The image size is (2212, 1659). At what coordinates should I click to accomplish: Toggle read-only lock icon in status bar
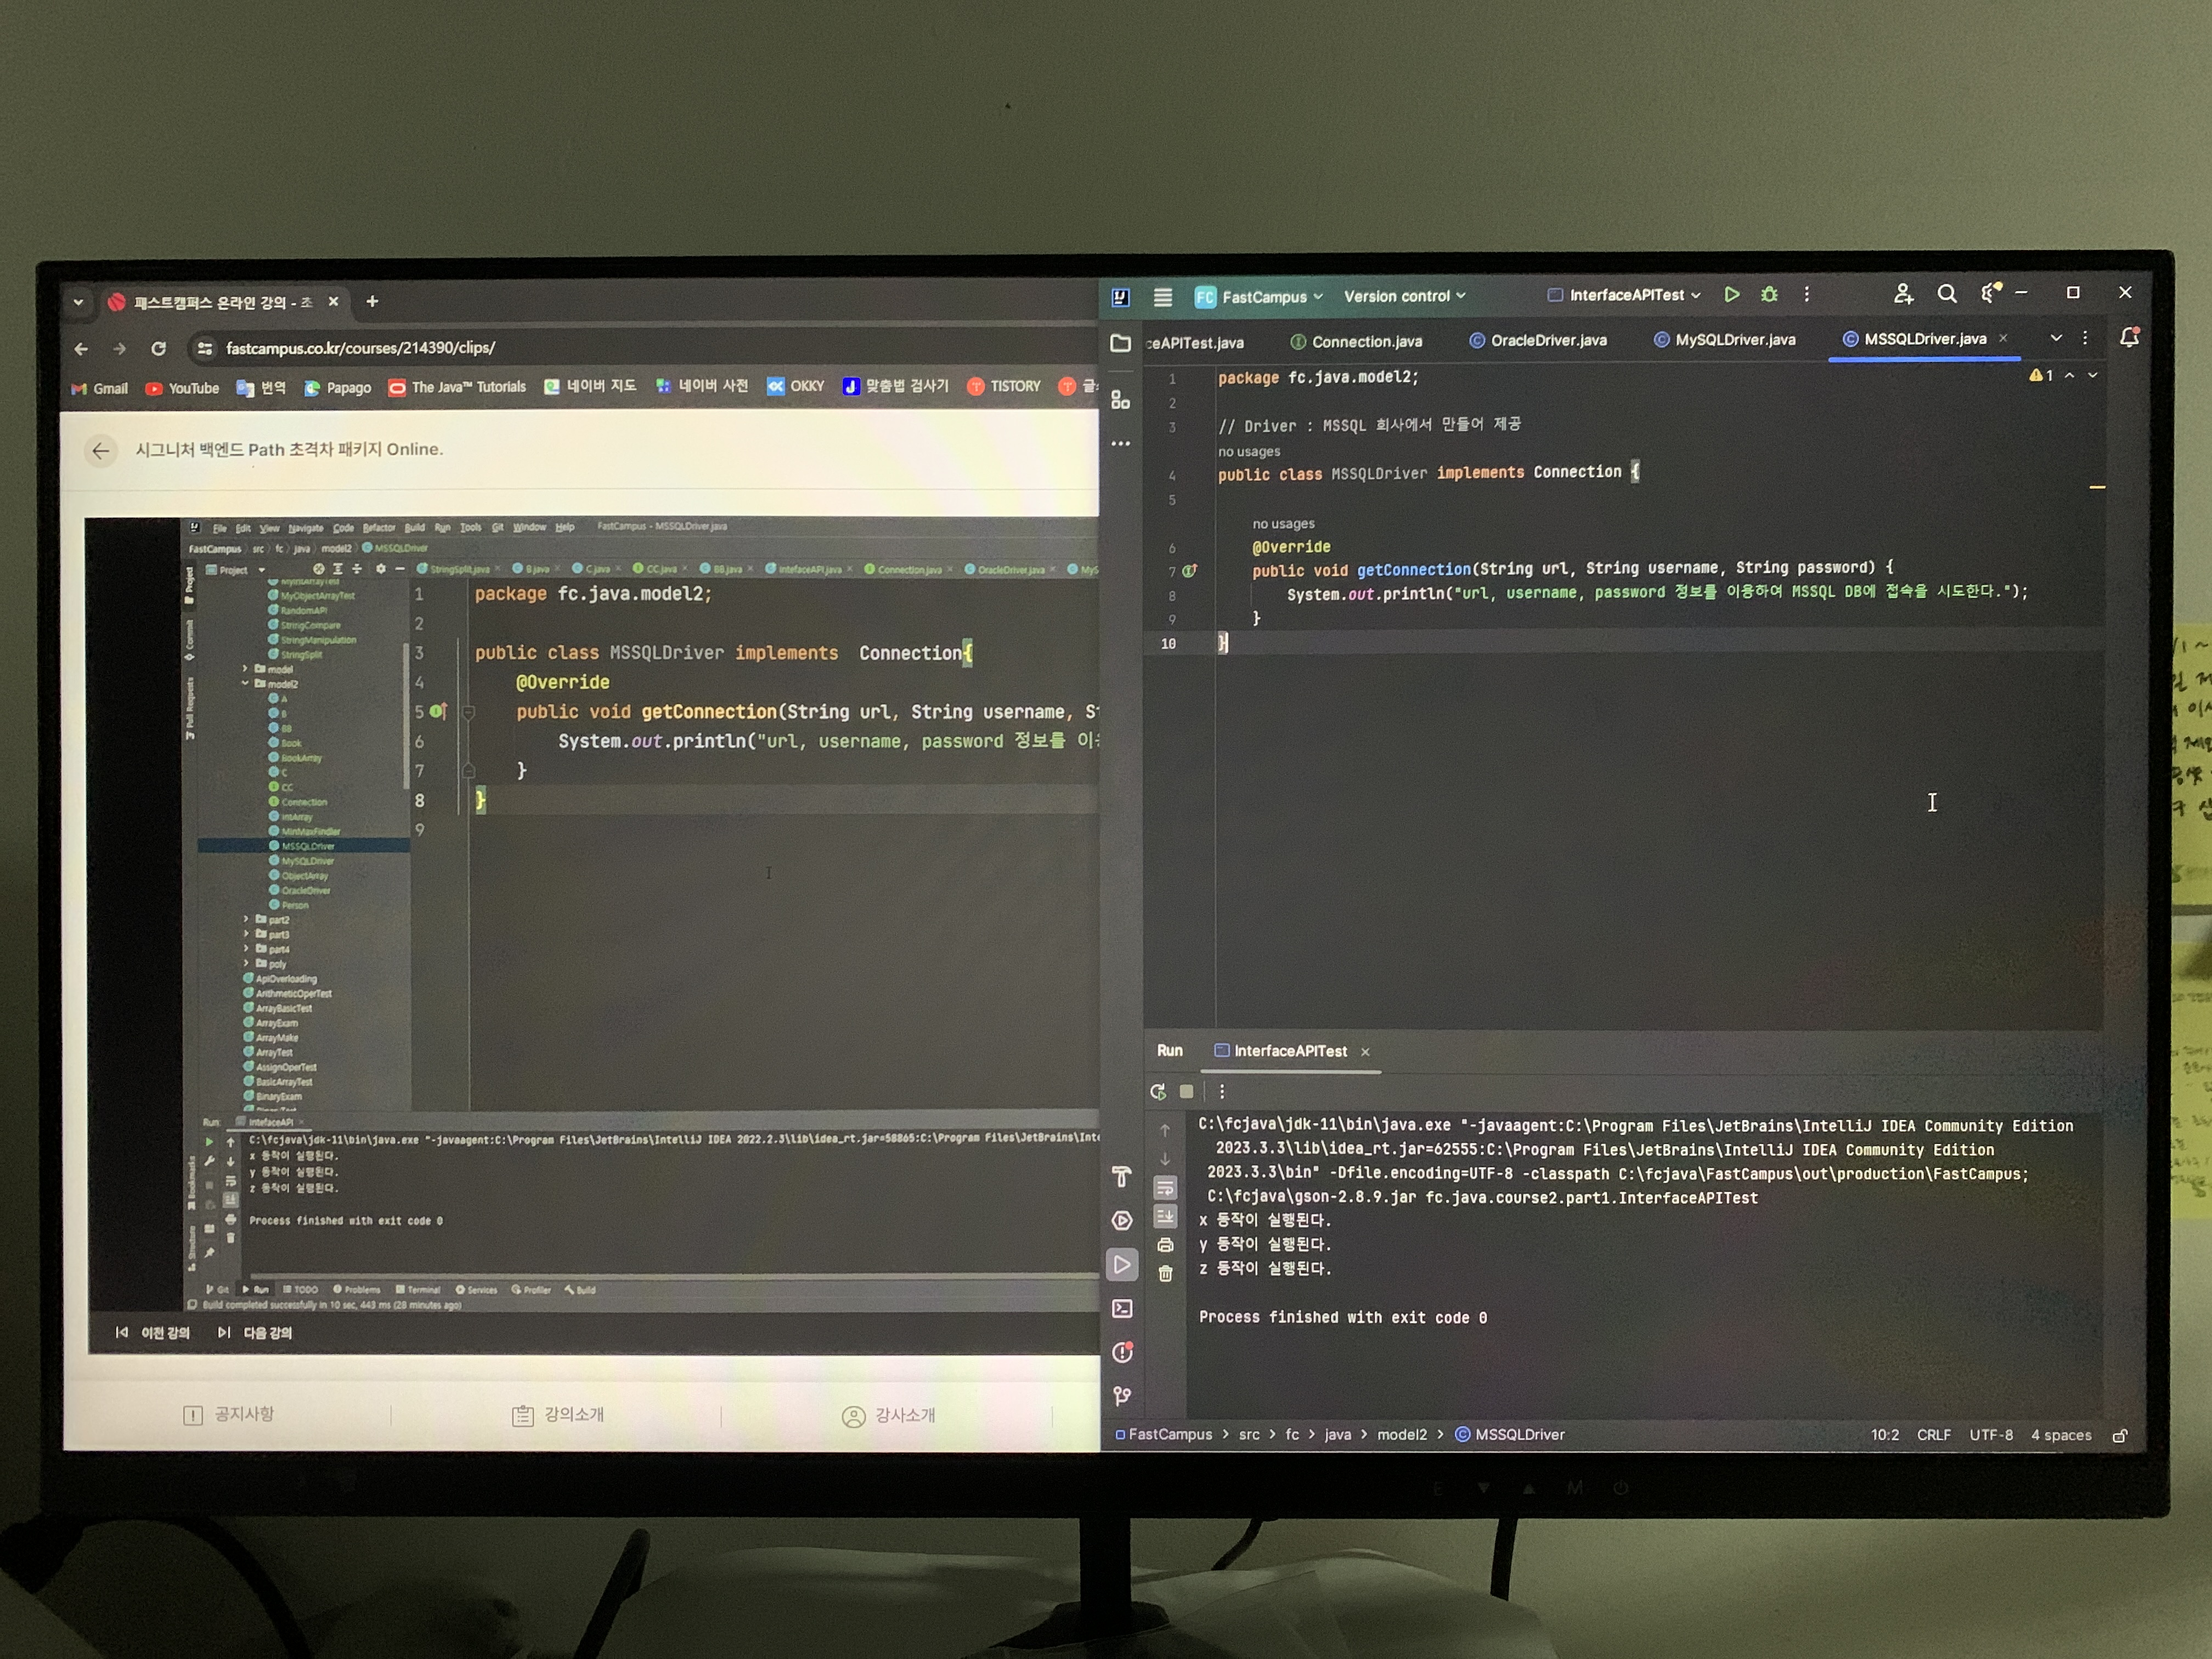click(x=2119, y=1435)
